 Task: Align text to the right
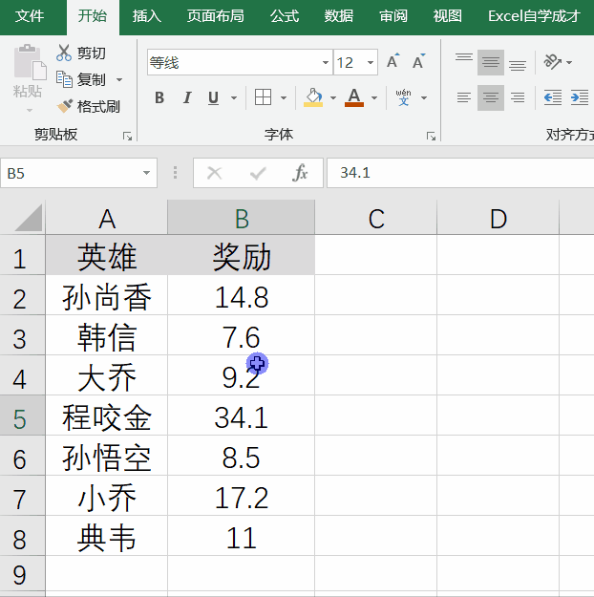point(518,97)
